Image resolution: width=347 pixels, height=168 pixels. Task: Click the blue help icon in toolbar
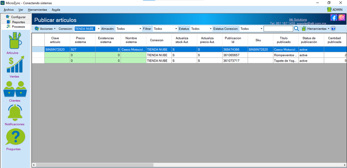333,29
